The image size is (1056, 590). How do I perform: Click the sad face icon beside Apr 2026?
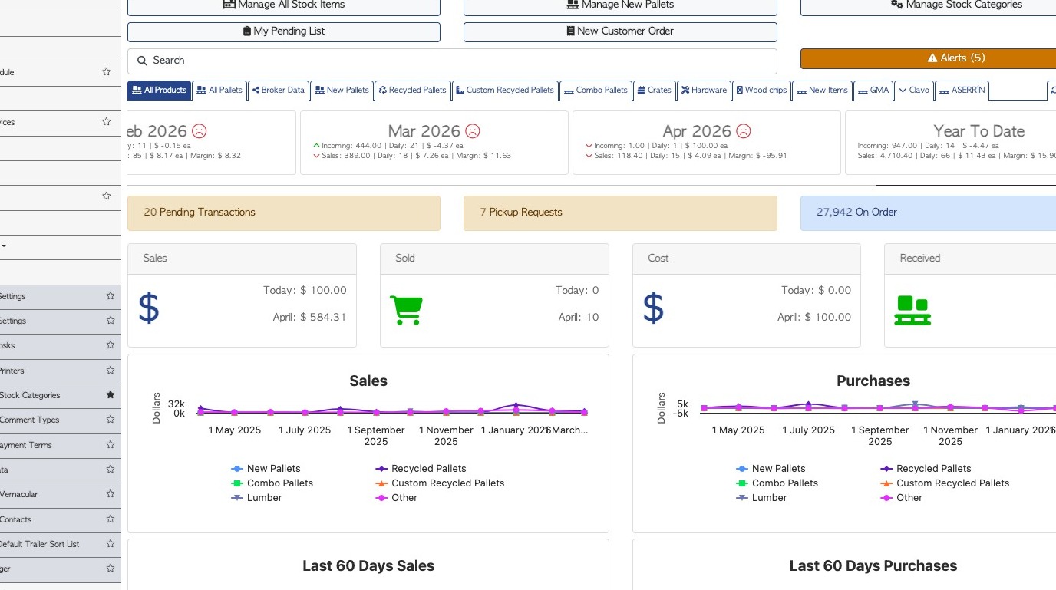pos(743,131)
